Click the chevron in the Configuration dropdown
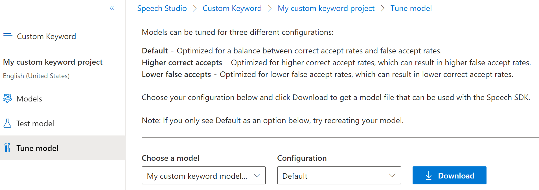 coord(392,175)
